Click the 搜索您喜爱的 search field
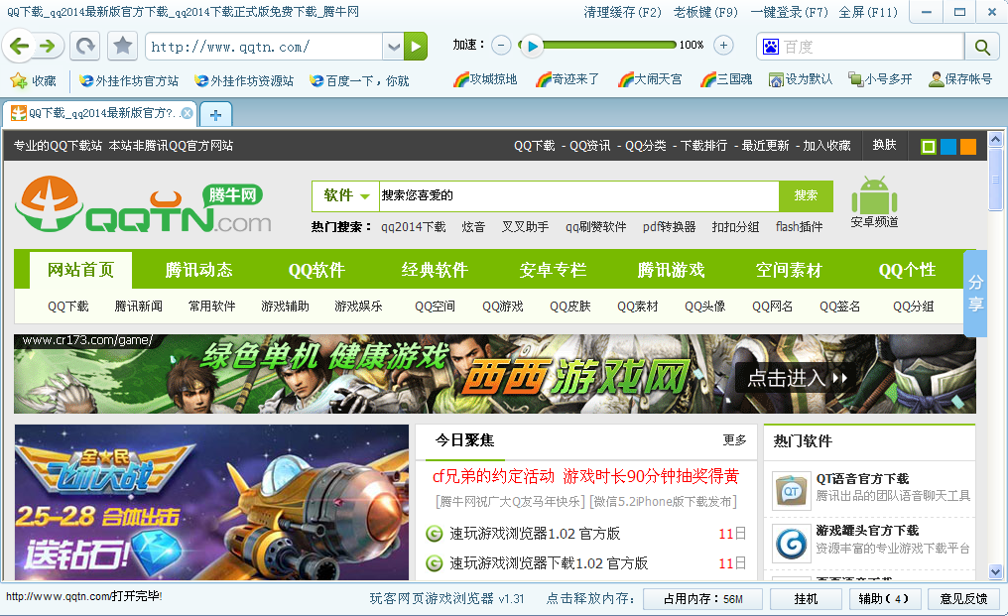This screenshot has width=1008, height=616. point(578,195)
